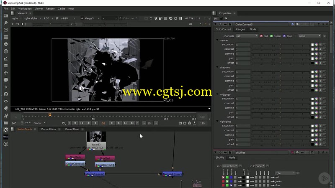Select the Merge5 (over) node
Screen dimensions: 335x188
[95, 174]
